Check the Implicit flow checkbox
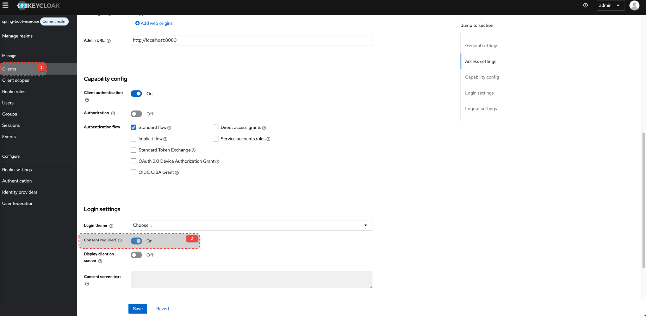 (133, 139)
